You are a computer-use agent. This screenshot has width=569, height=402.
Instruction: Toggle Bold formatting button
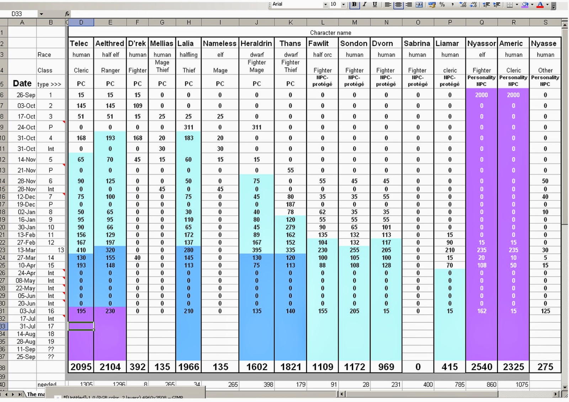tap(354, 5)
